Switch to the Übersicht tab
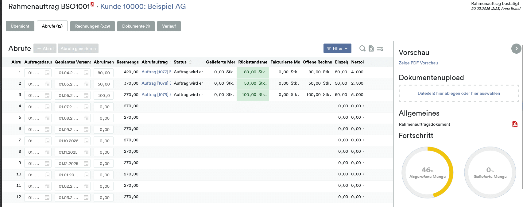 pos(20,26)
